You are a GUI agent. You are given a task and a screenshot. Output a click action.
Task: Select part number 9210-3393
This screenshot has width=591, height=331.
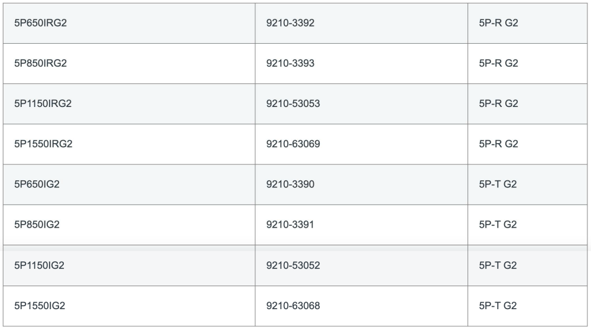[290, 63]
